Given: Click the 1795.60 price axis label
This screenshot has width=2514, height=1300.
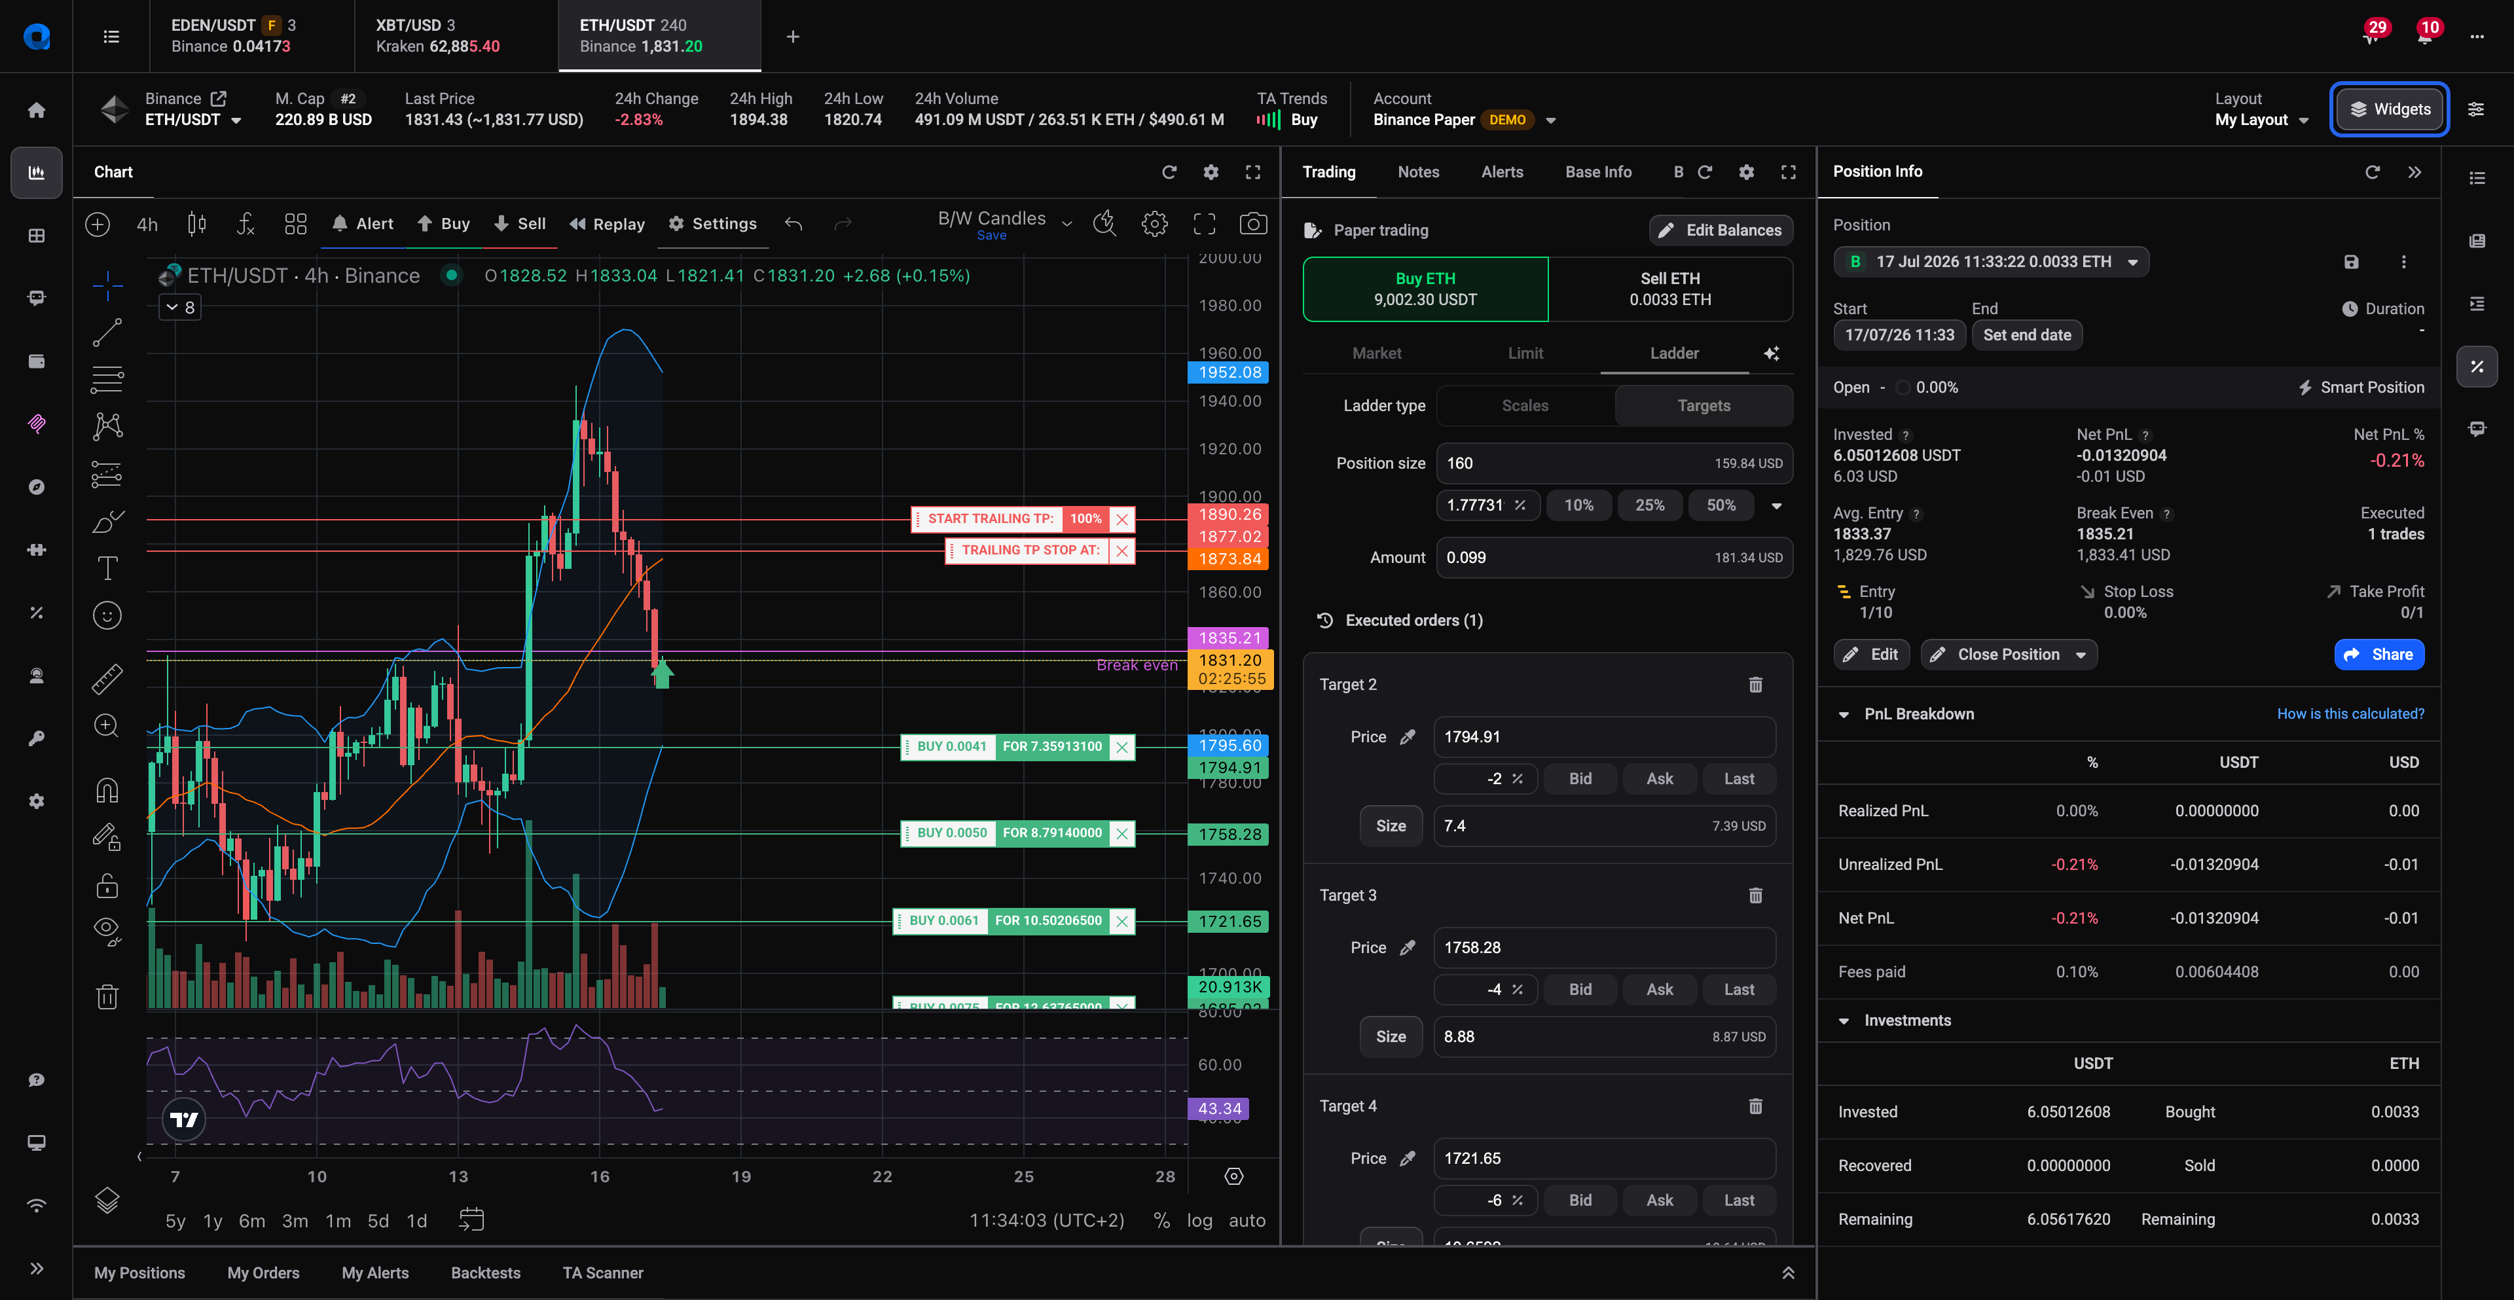Looking at the screenshot, I should pos(1230,746).
